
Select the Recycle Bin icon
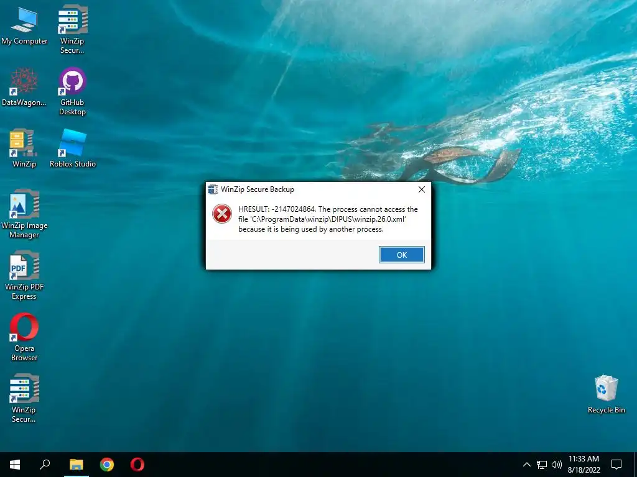coord(606,394)
